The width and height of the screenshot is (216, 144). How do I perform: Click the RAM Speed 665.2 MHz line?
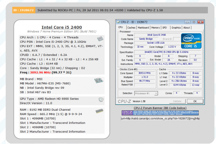tap(51, 114)
